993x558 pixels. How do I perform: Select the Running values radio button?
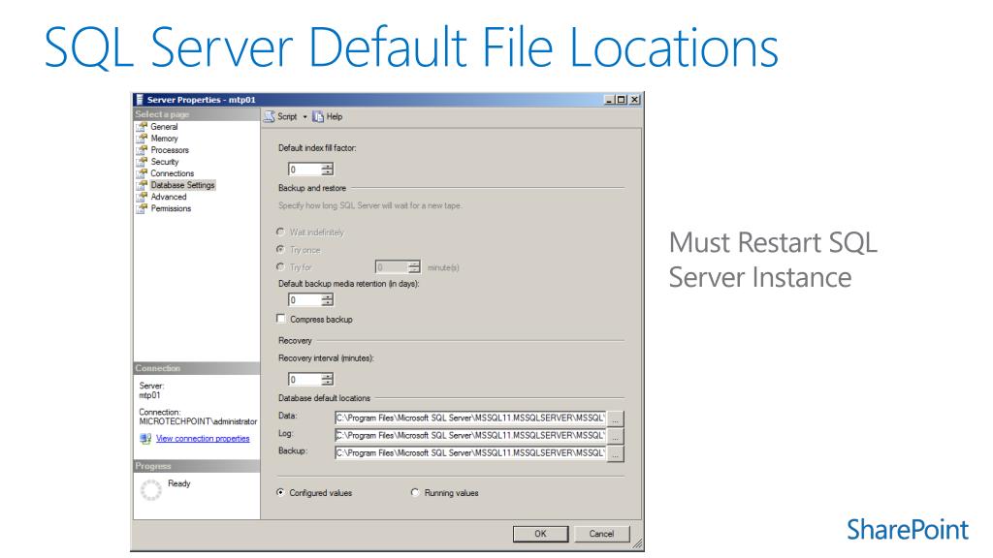tap(415, 492)
